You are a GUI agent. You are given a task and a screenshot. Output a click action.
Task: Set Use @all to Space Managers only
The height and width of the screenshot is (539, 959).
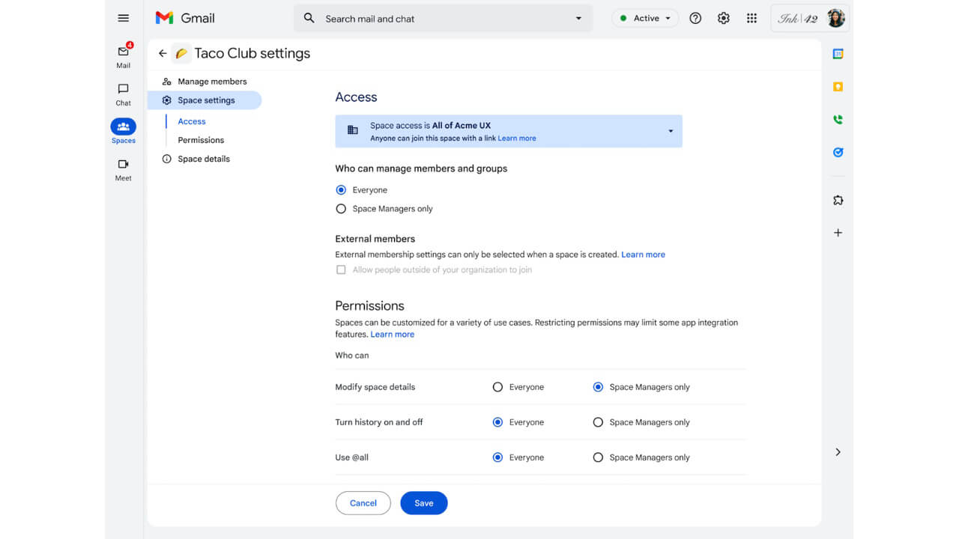[x=598, y=457]
